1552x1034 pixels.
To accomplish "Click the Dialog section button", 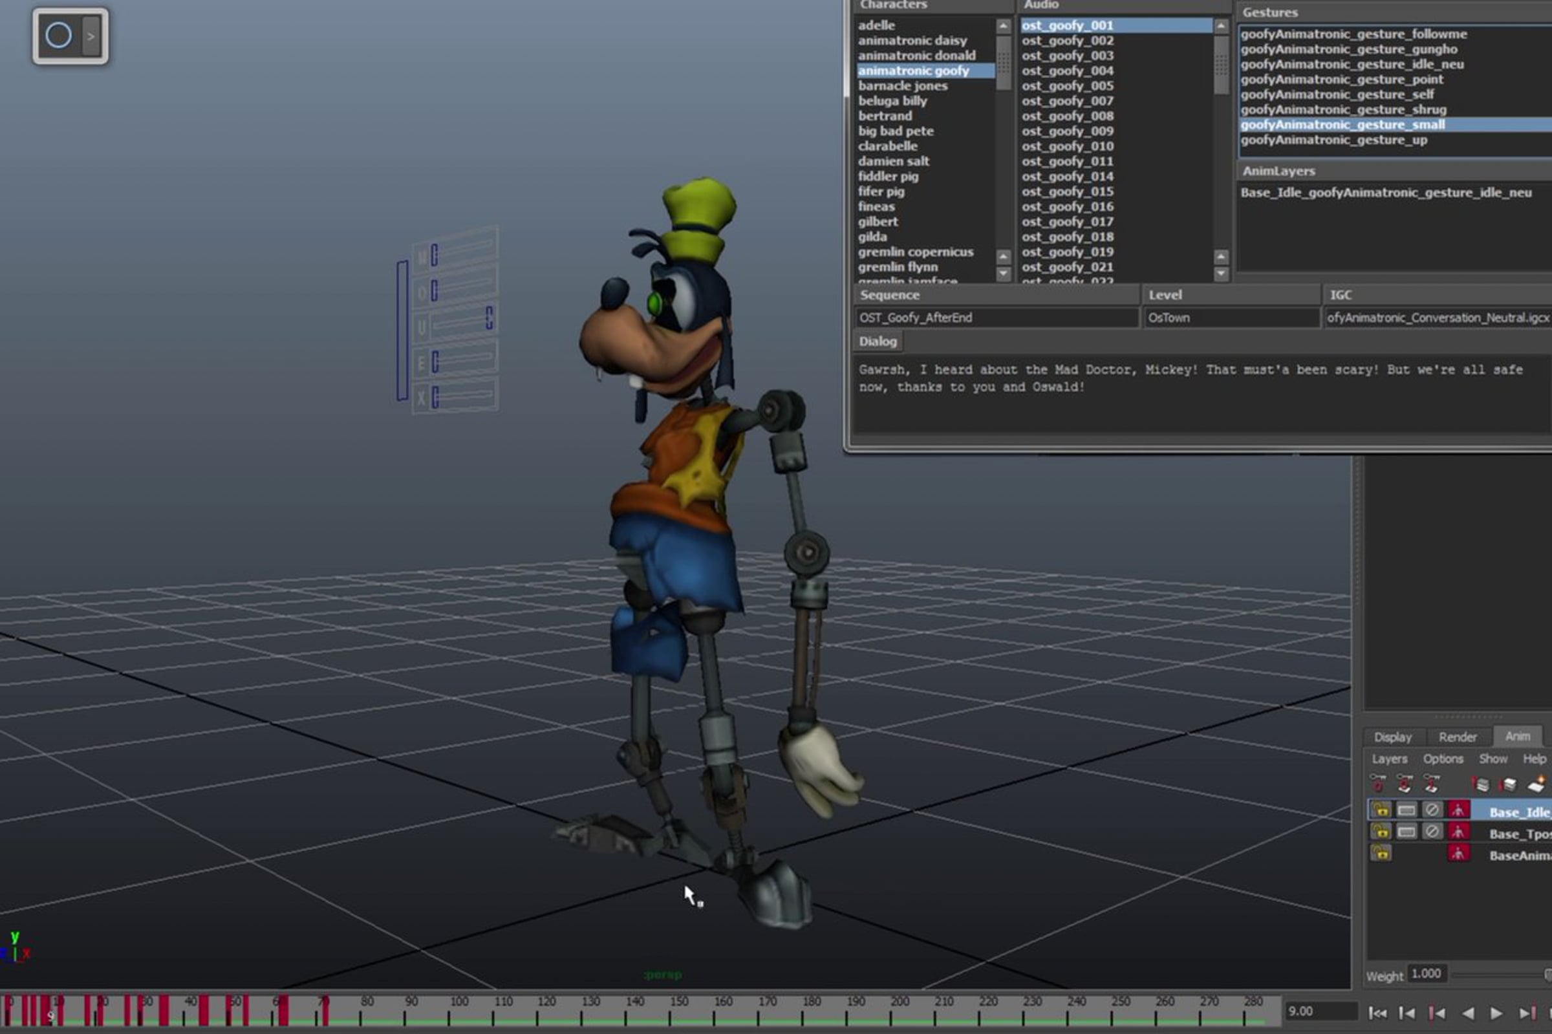I will coord(878,341).
